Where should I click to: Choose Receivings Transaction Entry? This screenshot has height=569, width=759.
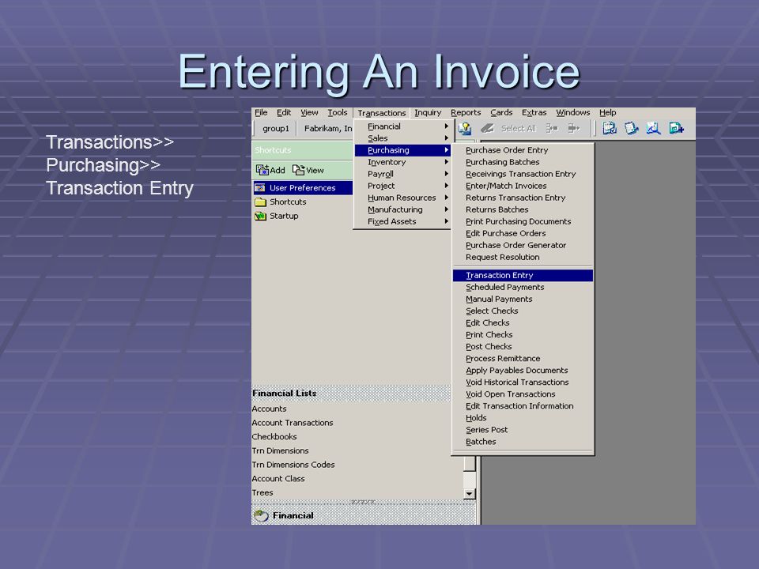523,174
